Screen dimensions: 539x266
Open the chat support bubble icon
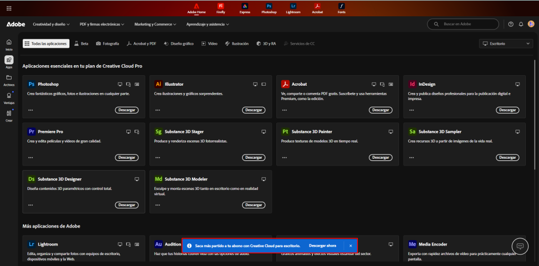[520, 246]
